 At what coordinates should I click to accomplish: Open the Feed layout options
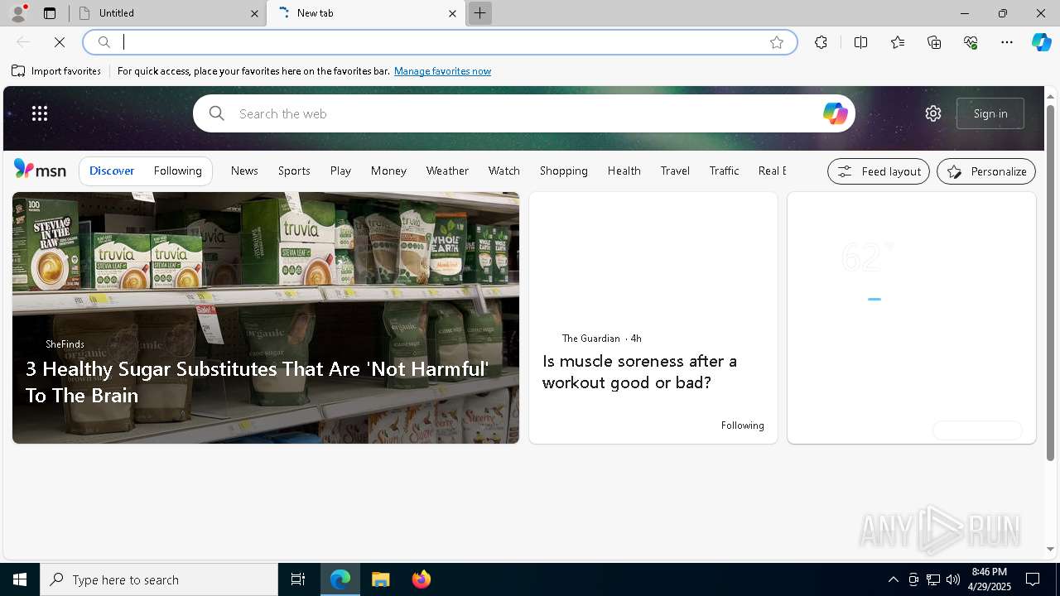[x=879, y=171]
